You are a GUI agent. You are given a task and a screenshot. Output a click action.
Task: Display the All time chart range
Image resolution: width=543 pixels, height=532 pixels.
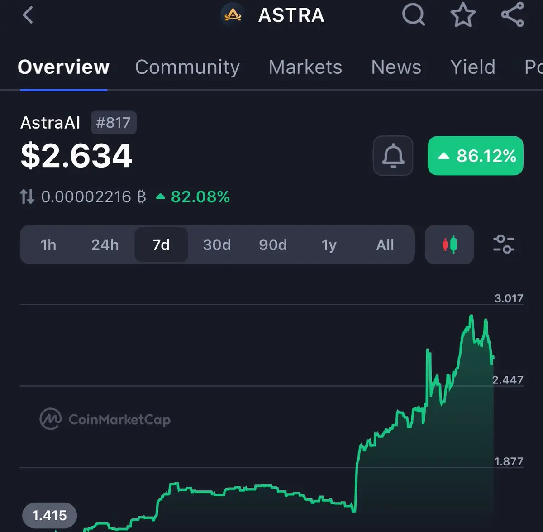click(x=385, y=245)
